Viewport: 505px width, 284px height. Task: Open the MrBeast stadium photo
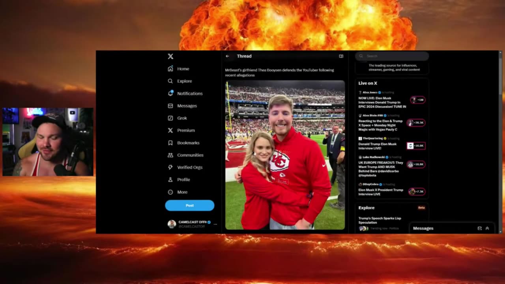pyautogui.click(x=285, y=155)
